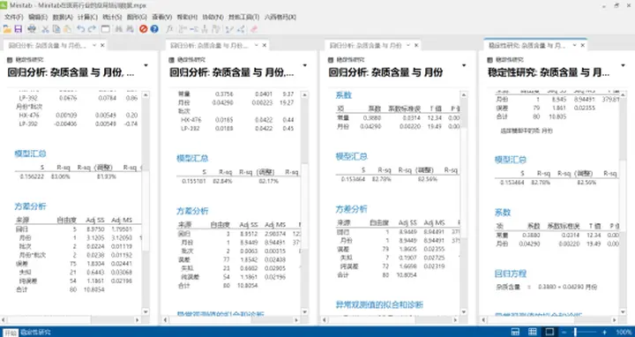Open dropdown arrow on the leftmost tab
Screen dimensions: 635x337
(94, 45)
